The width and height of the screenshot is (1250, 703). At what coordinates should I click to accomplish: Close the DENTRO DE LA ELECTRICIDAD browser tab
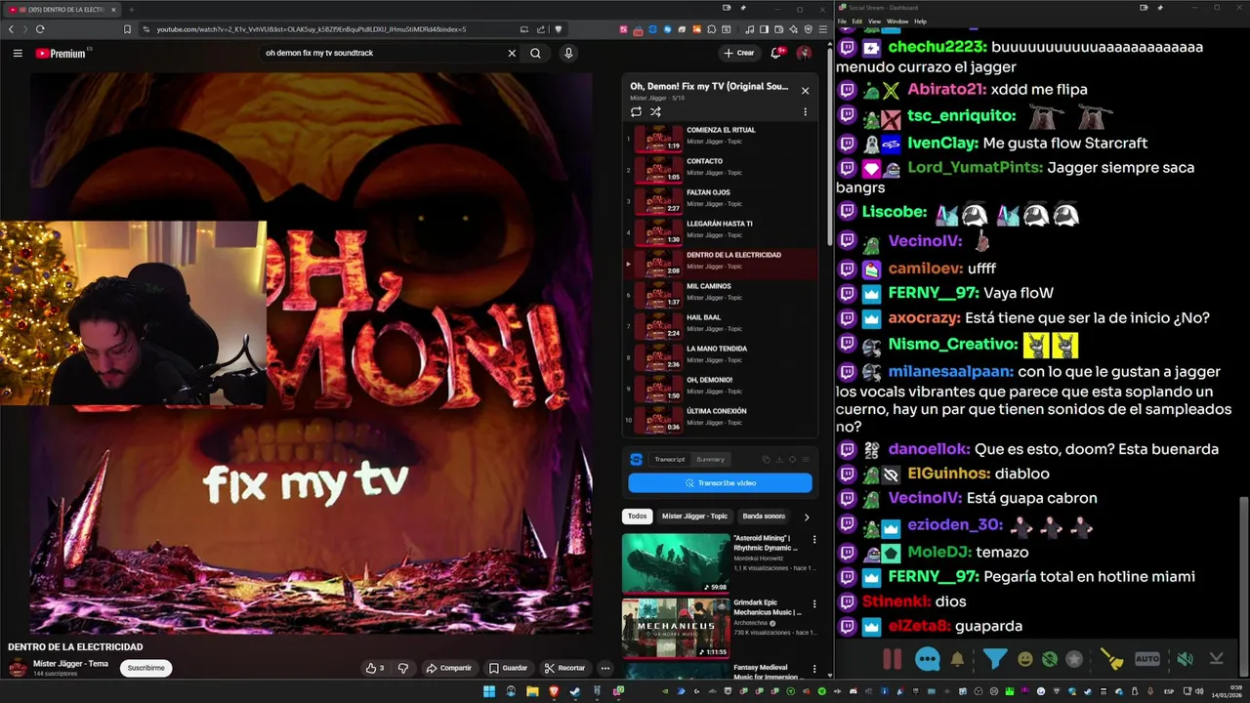click(x=113, y=10)
